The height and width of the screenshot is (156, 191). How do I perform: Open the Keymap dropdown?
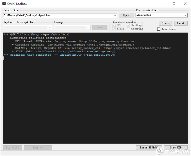(88, 27)
